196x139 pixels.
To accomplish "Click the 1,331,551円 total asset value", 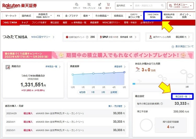I will pos(33,85).
